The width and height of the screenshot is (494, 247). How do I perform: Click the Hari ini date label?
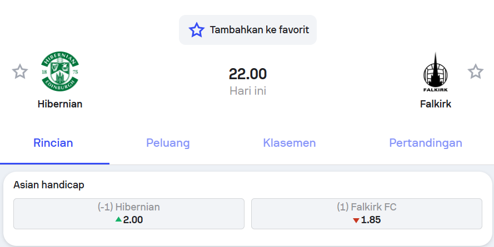(248, 91)
